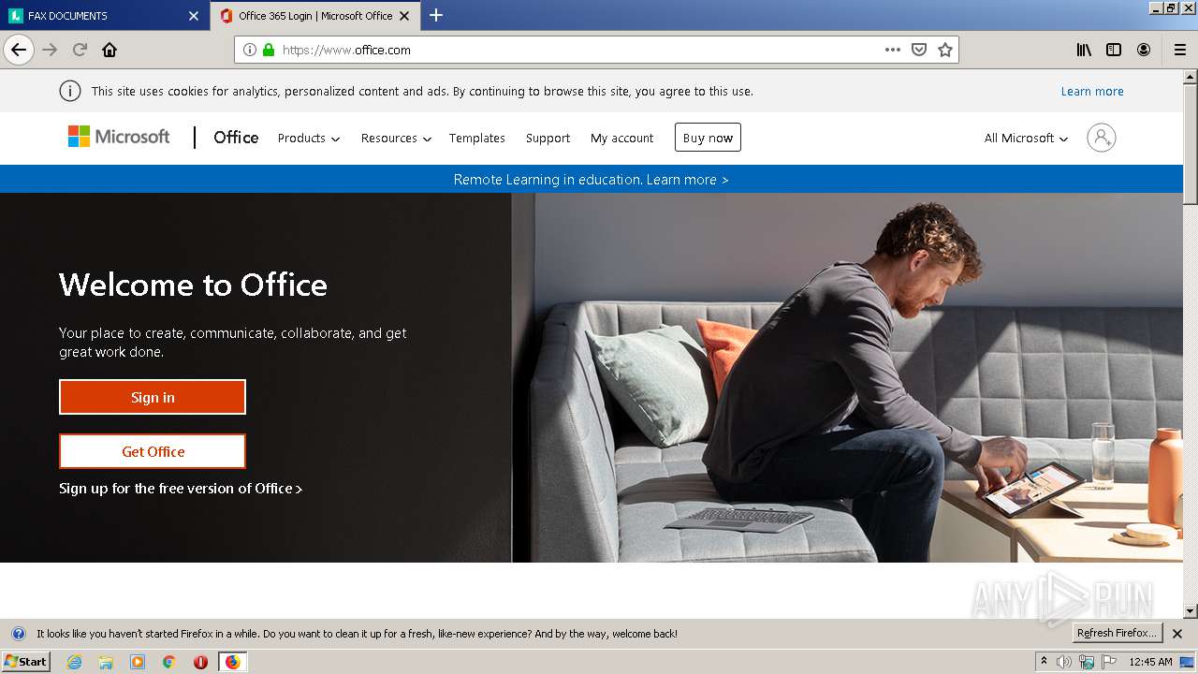Click the volume speaker tray icon

point(1064,662)
